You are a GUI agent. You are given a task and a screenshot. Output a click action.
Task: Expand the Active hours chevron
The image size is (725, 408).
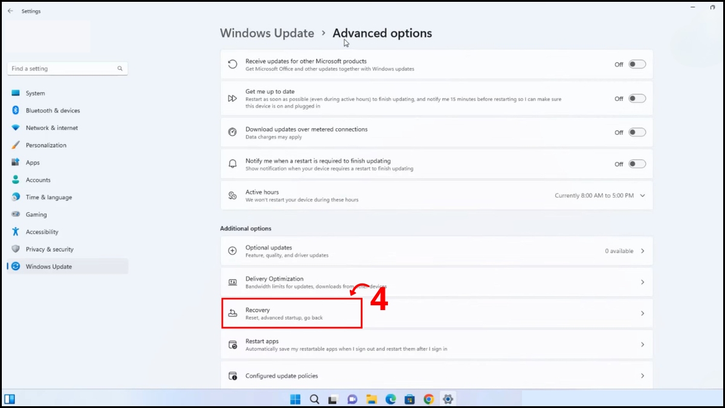(x=642, y=196)
